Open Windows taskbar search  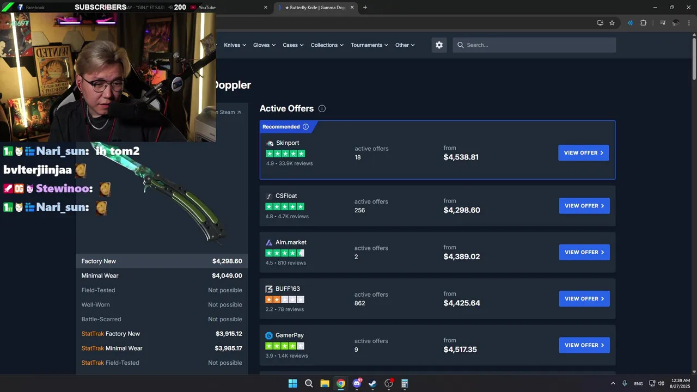pos(309,383)
